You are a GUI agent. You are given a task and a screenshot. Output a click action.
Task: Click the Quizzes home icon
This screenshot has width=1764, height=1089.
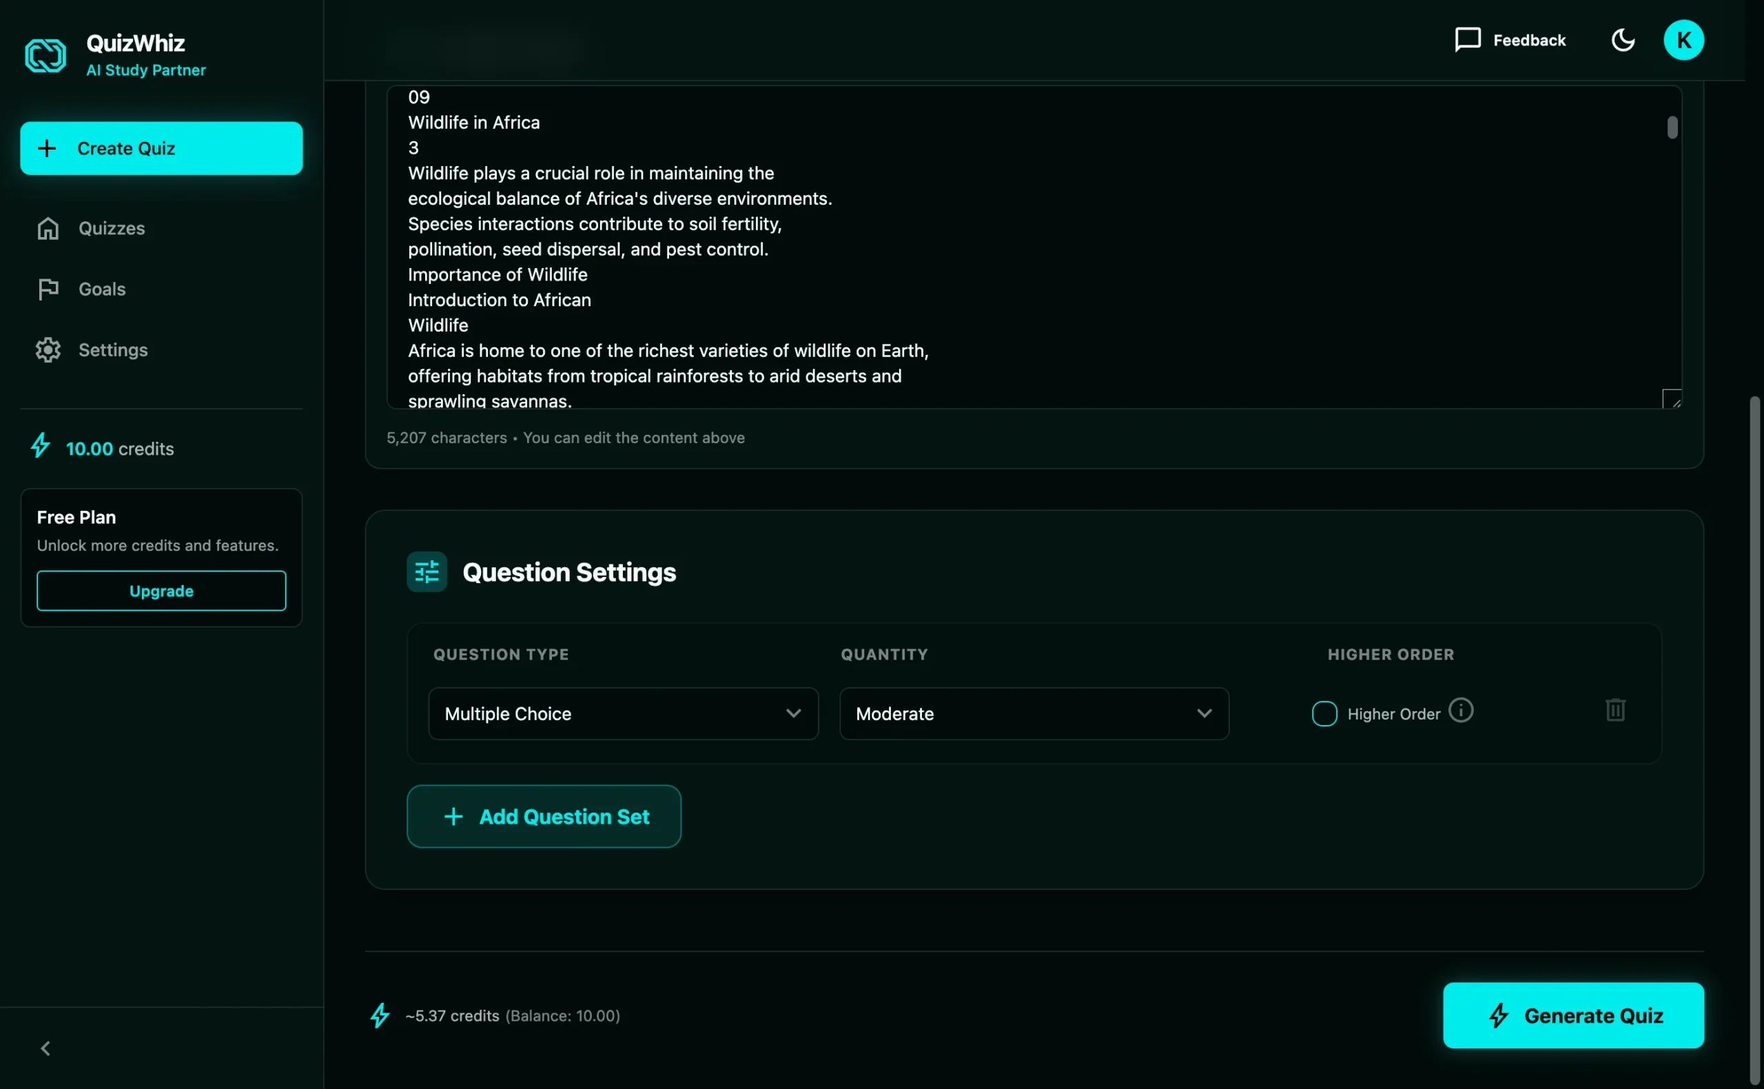(48, 228)
